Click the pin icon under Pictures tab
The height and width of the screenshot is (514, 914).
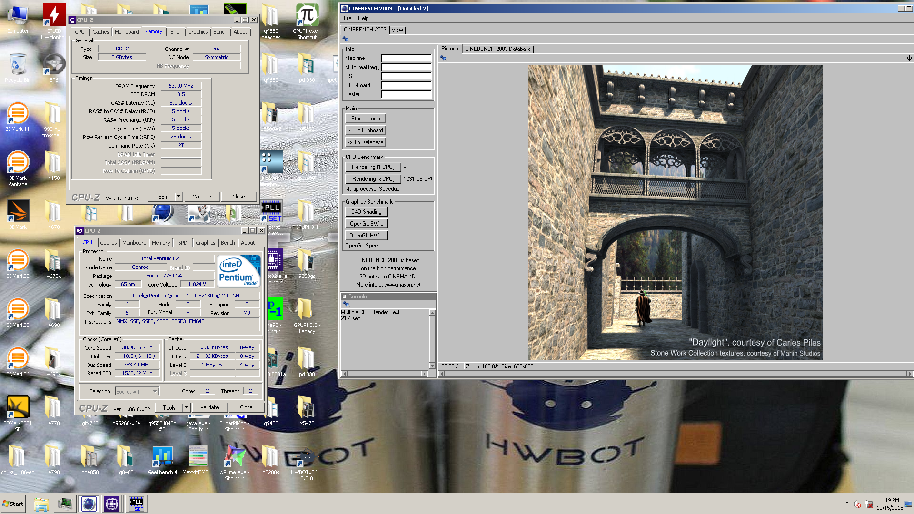(x=443, y=58)
